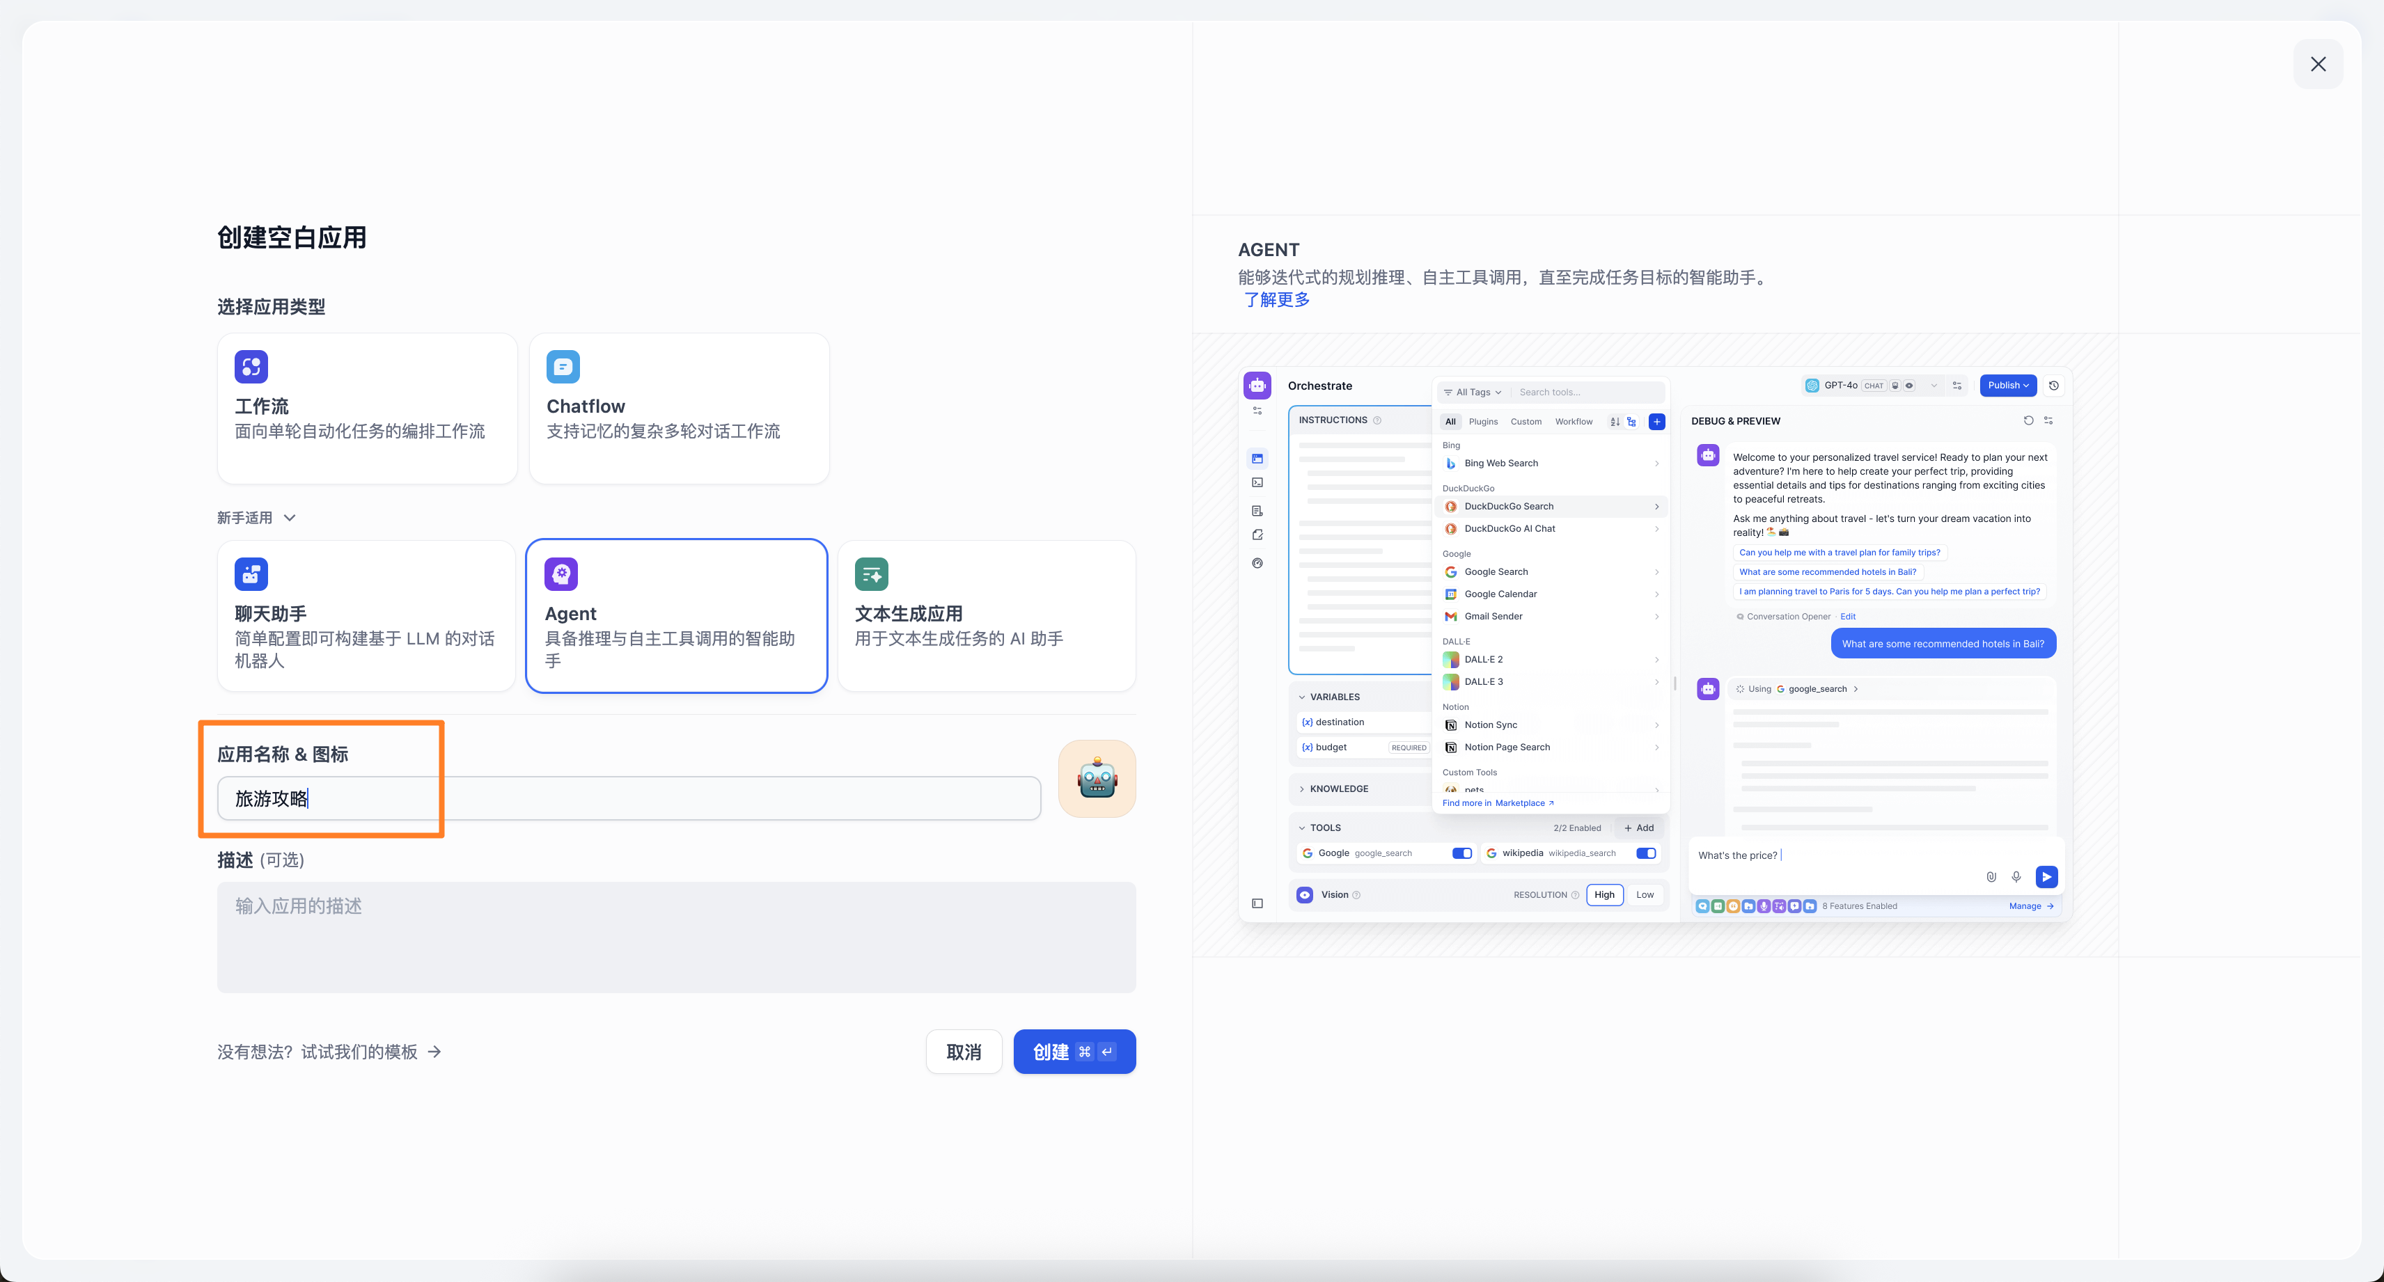This screenshot has height=1282, width=2384.
Task: Select the Agent app type card
Action: pyautogui.click(x=675, y=615)
